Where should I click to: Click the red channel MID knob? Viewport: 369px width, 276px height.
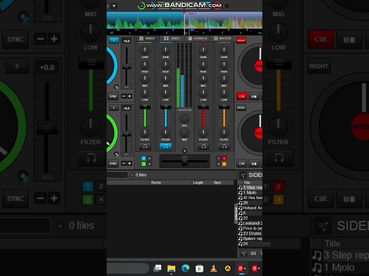pos(204,79)
